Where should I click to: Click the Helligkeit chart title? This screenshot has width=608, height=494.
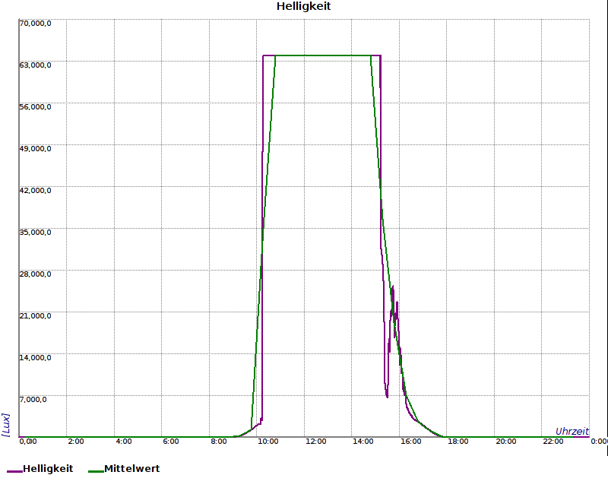[x=303, y=6]
